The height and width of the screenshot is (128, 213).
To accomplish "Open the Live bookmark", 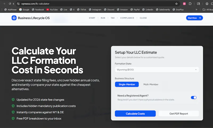I will (x=64, y=10).
